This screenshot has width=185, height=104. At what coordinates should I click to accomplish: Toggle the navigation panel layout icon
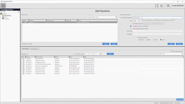[162, 6]
